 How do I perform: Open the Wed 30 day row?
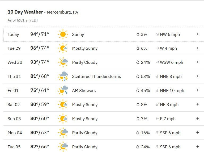[x=104, y=62]
